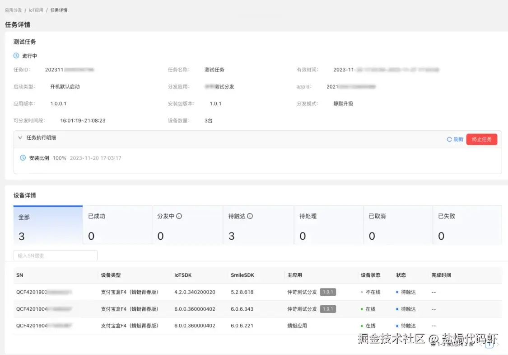Screen dimensions: 508x355
Task: Switch to the 已取消 tab
Action: 398,225
